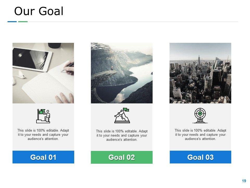Image resolution: width=250 pixels, height=188 pixels.
Task: Click the green flag in the podium icon
Action: click(x=42, y=111)
